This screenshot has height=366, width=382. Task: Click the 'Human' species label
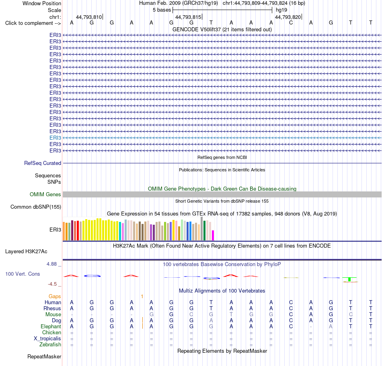[53, 302]
